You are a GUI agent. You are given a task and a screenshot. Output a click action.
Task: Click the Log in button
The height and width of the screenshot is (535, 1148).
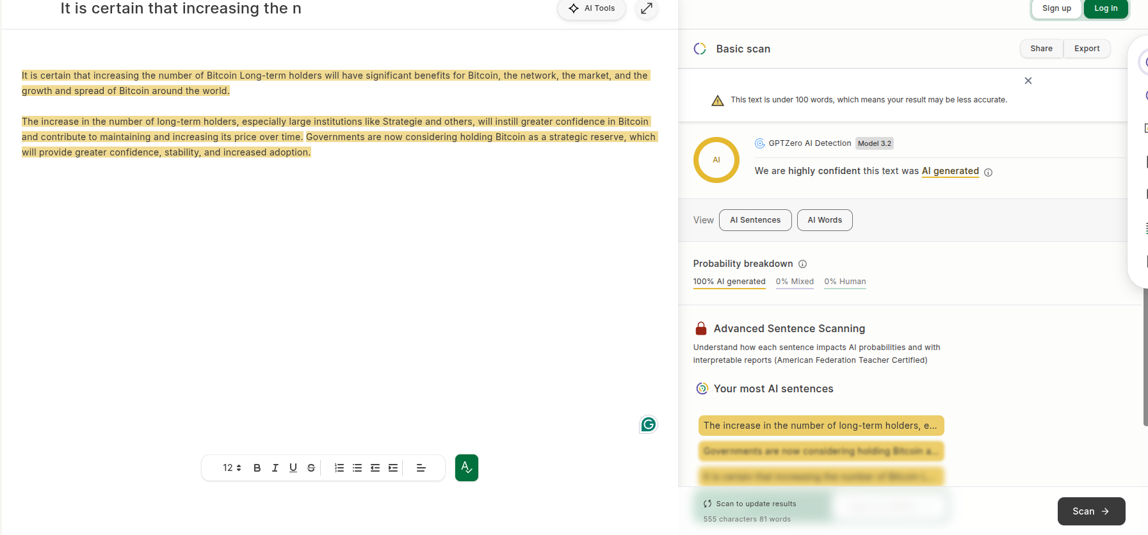point(1106,8)
